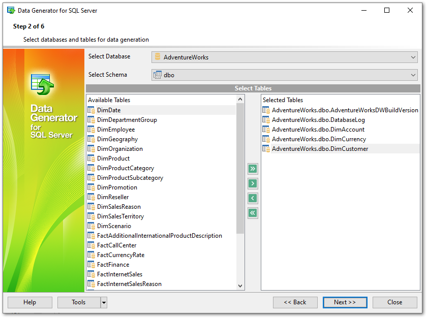Viewport: 427px width, 318px height.
Task: Click the Tools button
Action: [79, 302]
